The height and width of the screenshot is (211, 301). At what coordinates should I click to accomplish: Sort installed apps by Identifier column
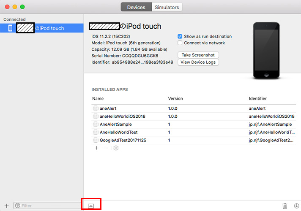[258, 99]
